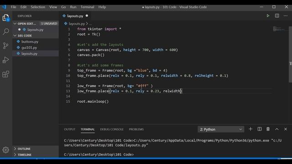Run Python file with play icon

[x=268, y=16]
